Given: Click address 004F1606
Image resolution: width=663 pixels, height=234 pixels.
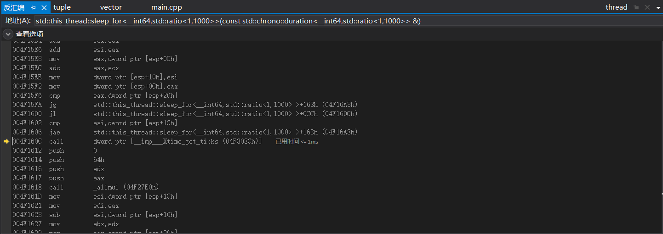Looking at the screenshot, I should [x=27, y=132].
